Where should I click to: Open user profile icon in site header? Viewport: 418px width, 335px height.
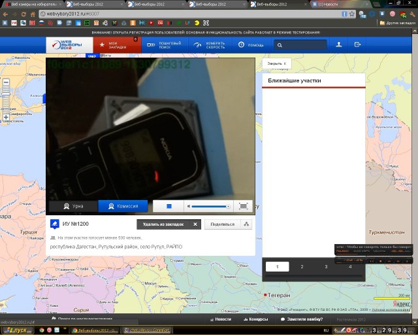coord(339,44)
